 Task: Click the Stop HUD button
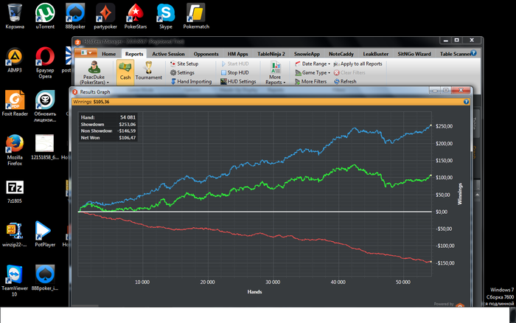tap(234, 72)
